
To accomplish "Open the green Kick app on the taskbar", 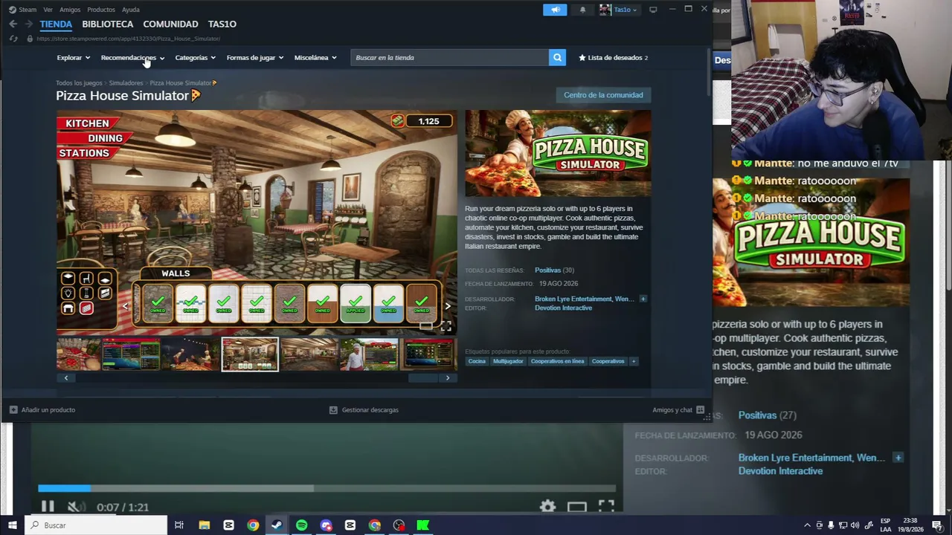I will (x=423, y=525).
